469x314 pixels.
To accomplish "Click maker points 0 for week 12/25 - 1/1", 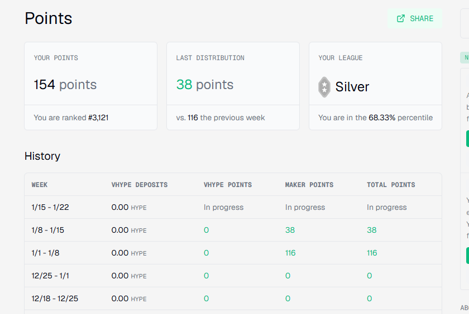I will coord(288,276).
